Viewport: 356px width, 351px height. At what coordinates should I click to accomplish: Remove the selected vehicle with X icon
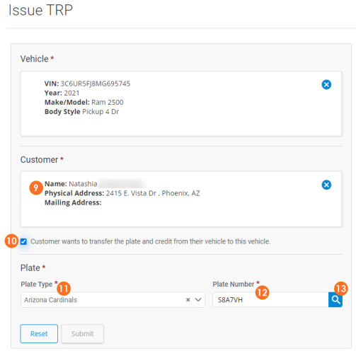coord(326,84)
